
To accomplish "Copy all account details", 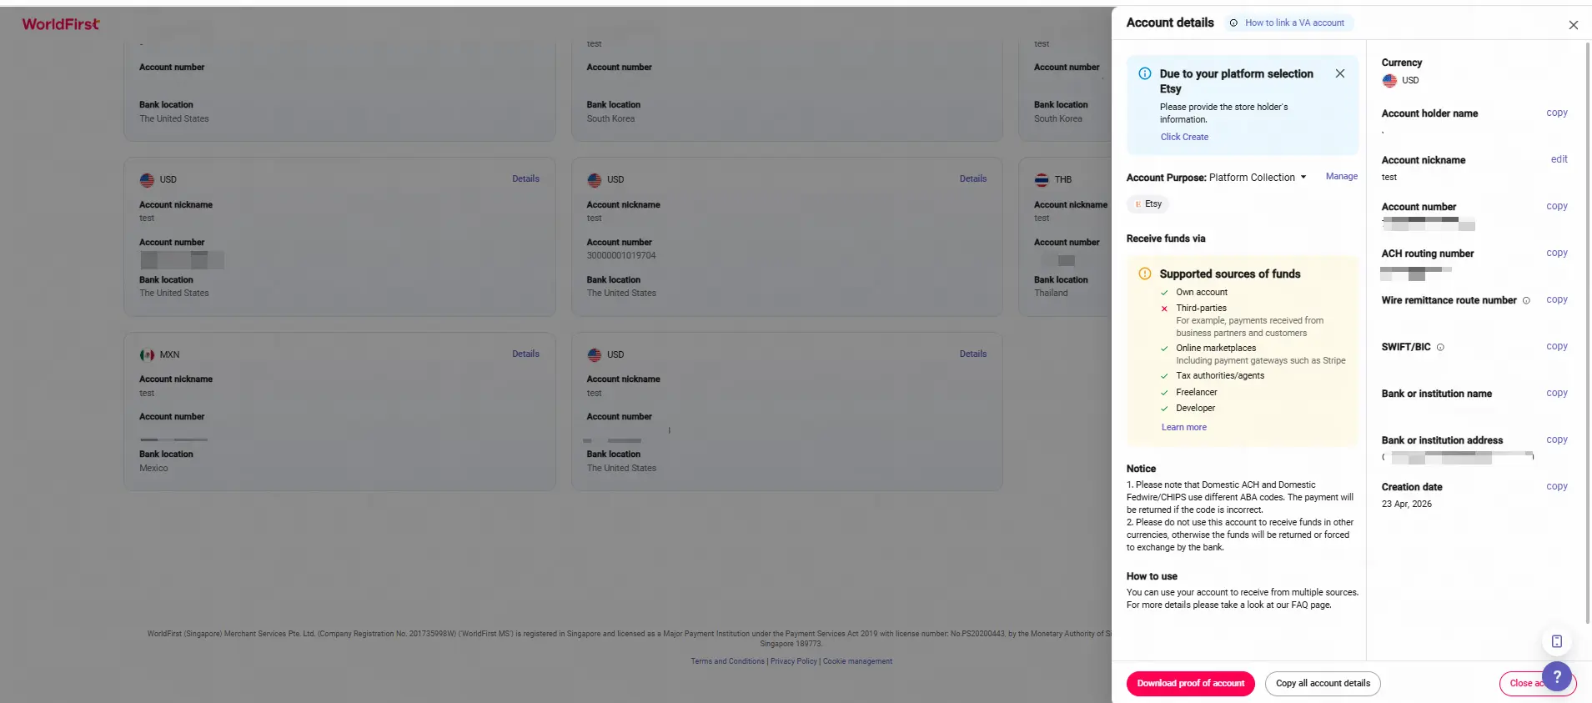I will point(1323,683).
